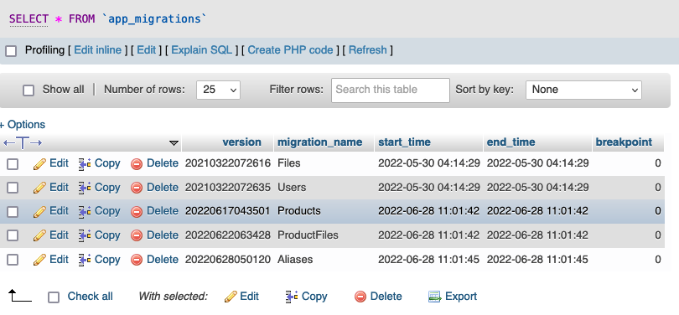Click the Copy icon for ProductFiles row
This screenshot has height=315, width=679.
85,235
